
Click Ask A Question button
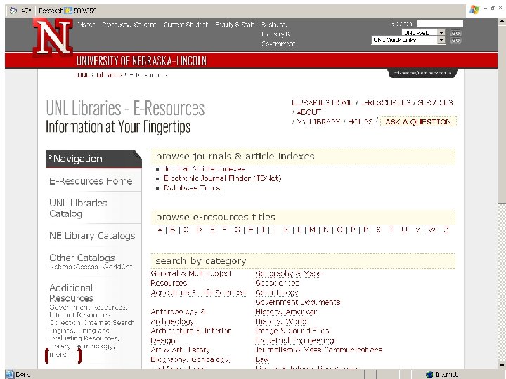(x=418, y=122)
